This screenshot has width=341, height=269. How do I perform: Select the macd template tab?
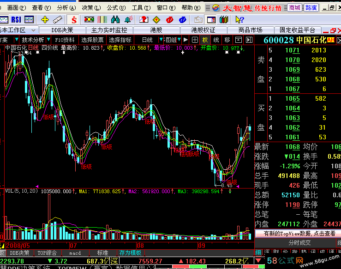coord(75,253)
